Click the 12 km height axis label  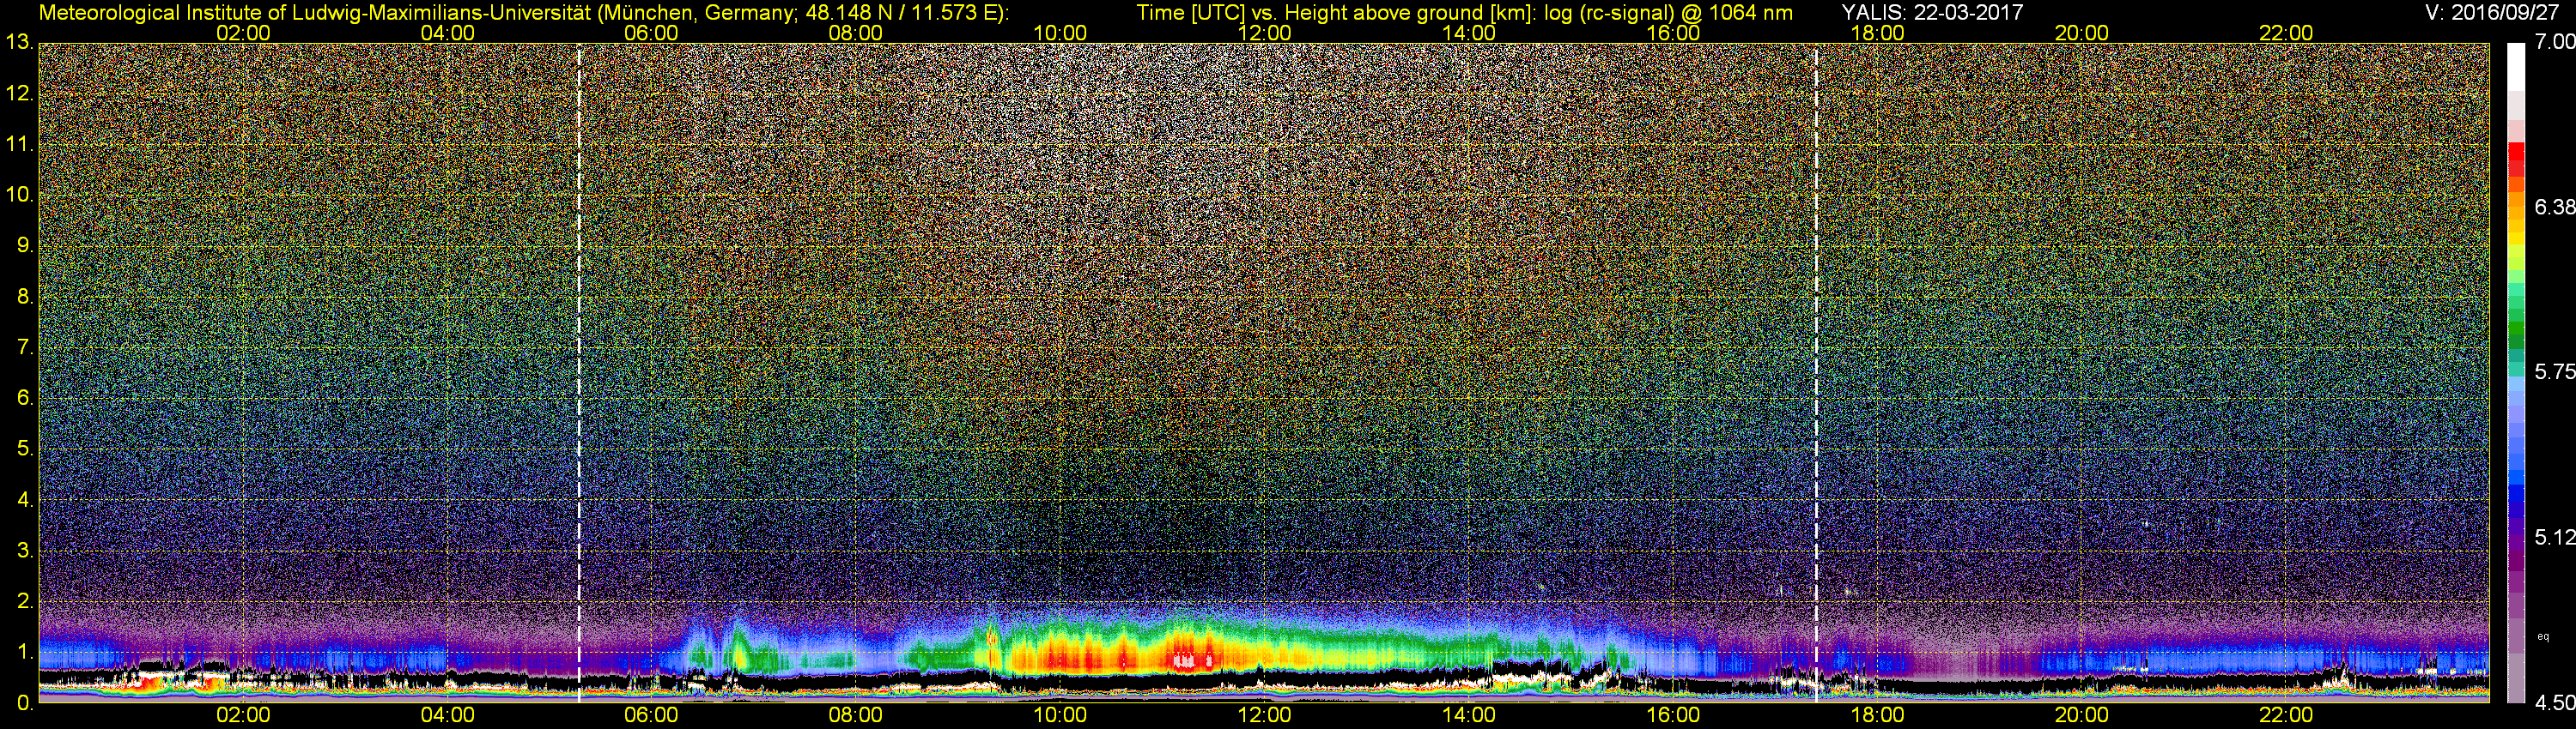tap(19, 93)
